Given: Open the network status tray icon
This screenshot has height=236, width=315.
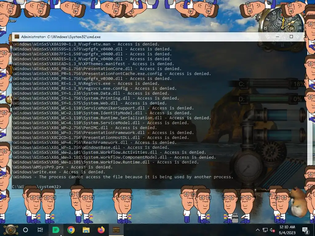Looking at the screenshot, I should click(265, 230).
